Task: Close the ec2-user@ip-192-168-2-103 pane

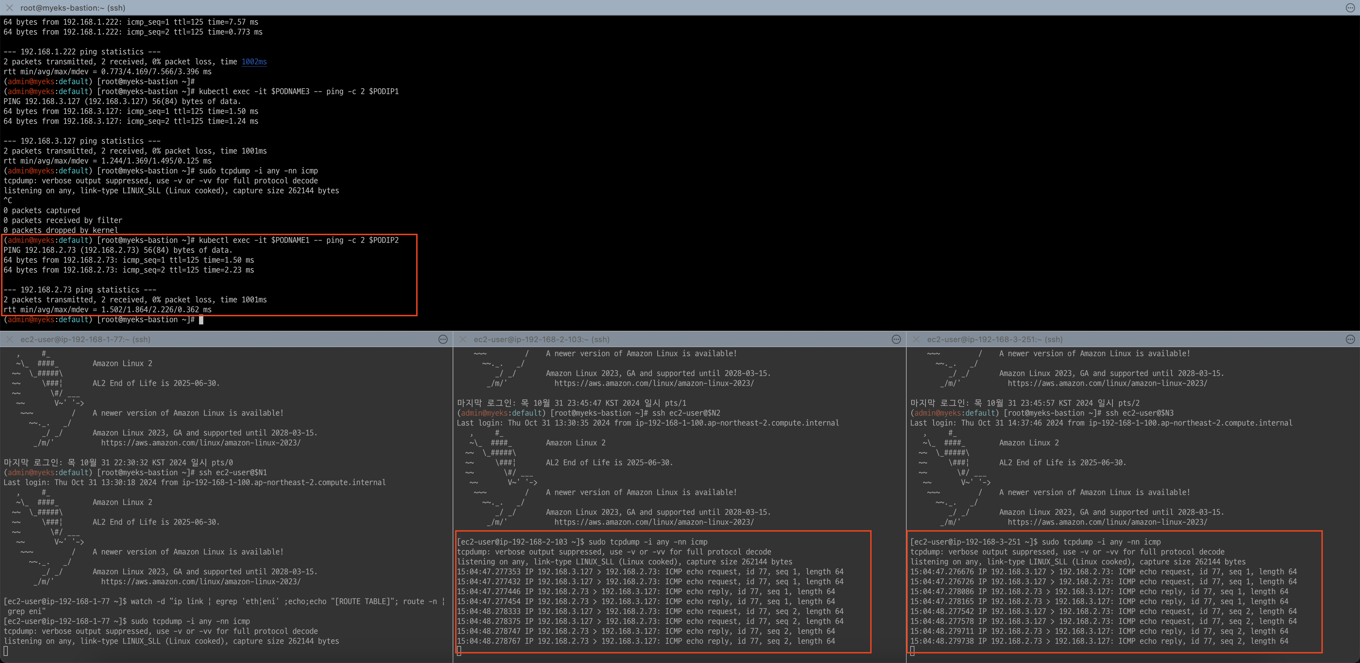Action: [463, 339]
